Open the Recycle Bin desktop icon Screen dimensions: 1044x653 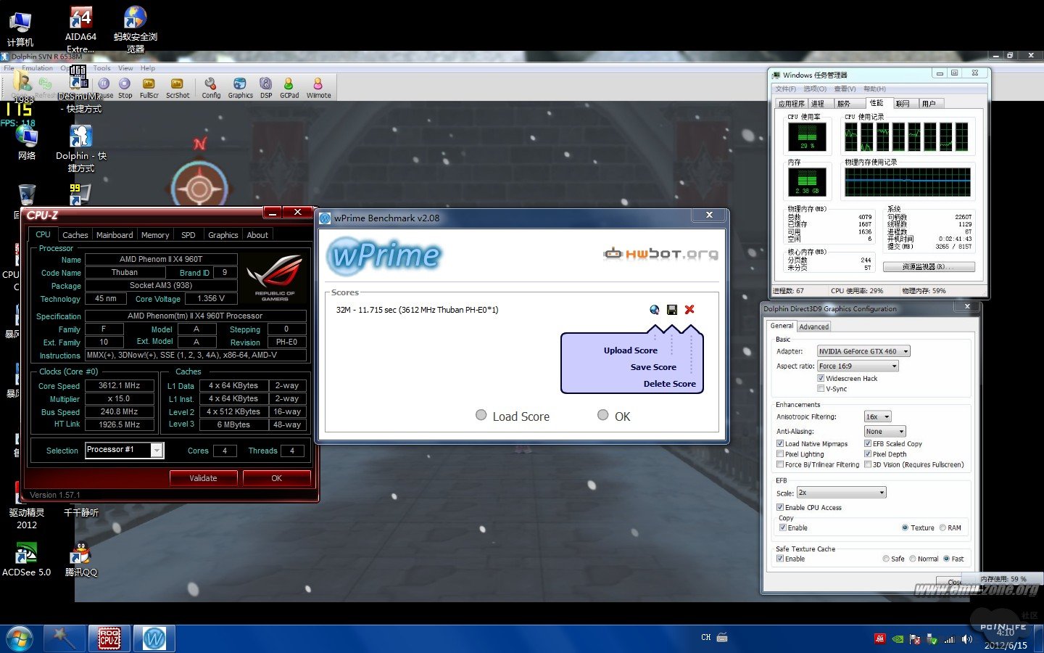(x=26, y=195)
